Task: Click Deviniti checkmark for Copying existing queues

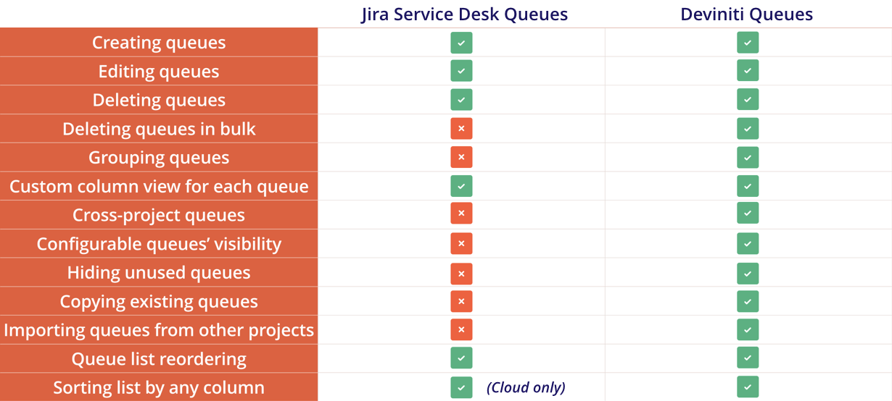Action: [748, 301]
